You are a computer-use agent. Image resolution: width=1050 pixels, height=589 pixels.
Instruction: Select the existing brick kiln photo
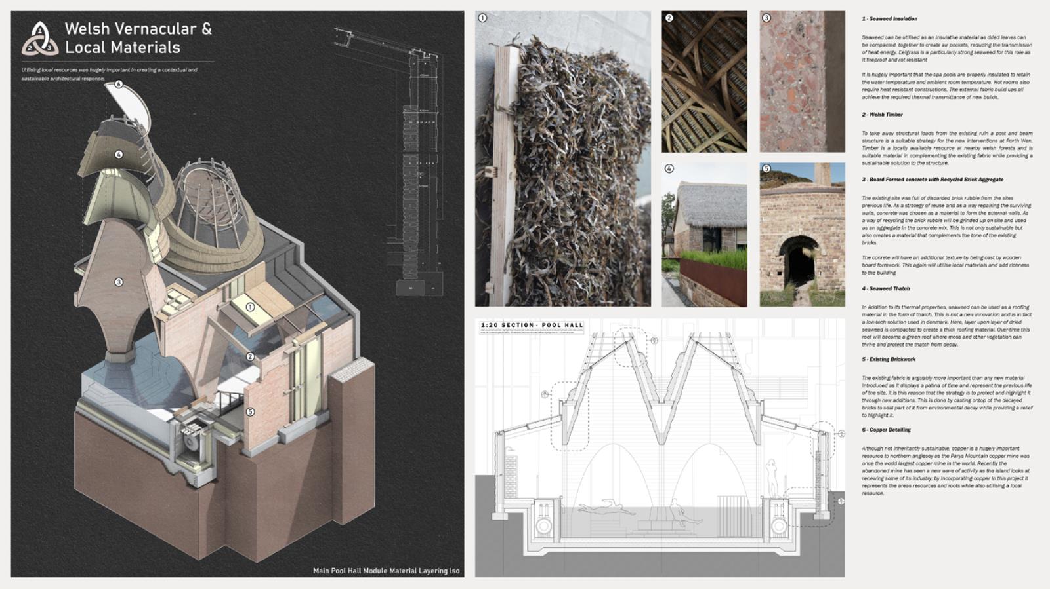coord(802,235)
